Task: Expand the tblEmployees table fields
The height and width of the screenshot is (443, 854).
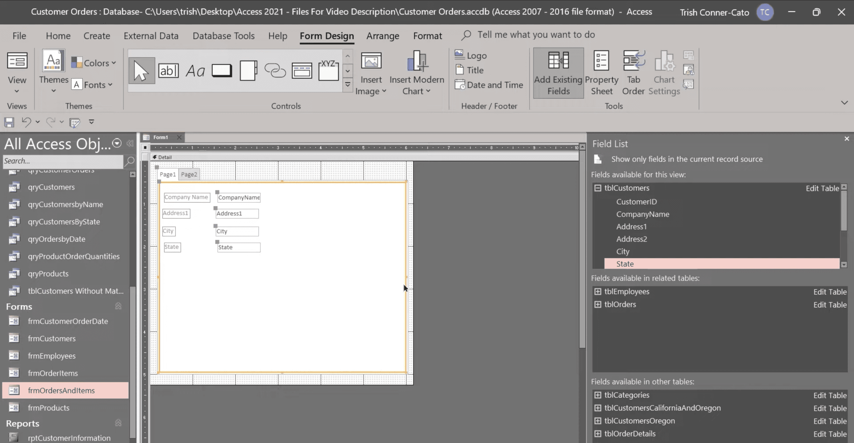Action: [597, 292]
